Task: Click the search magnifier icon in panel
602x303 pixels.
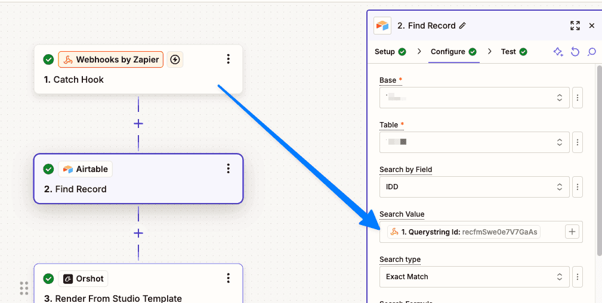Action: (x=592, y=52)
